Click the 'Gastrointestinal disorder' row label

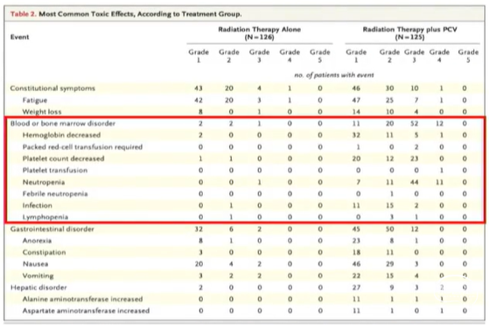(x=52, y=230)
